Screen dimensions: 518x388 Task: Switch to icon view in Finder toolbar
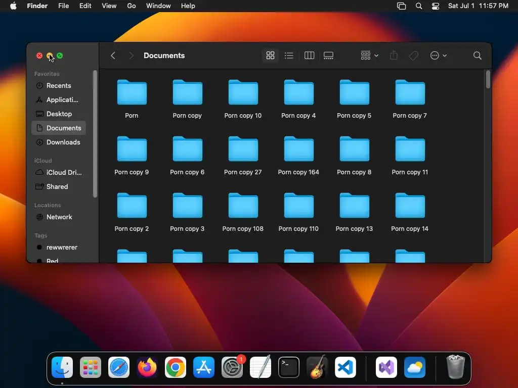[270, 56]
